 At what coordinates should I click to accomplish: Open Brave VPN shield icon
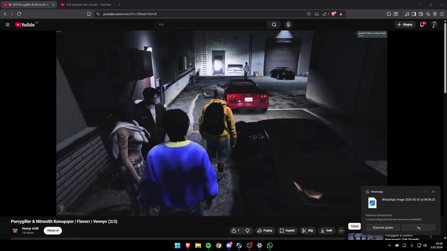point(435,14)
